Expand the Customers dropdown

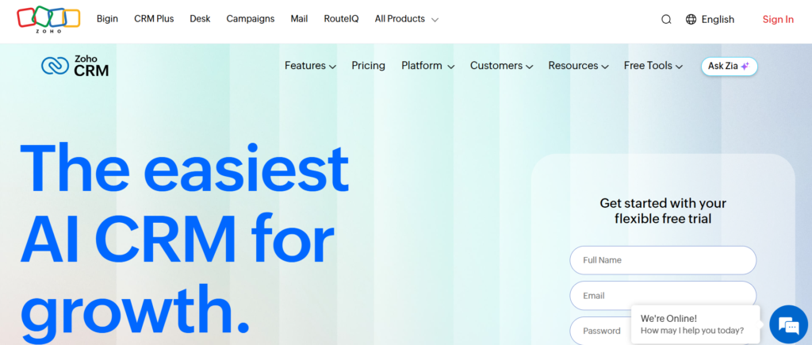click(x=501, y=66)
